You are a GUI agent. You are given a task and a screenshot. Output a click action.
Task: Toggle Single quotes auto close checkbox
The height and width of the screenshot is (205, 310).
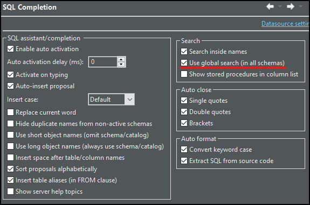pyautogui.click(x=184, y=101)
